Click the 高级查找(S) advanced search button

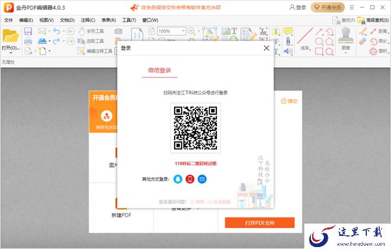coord(373,20)
